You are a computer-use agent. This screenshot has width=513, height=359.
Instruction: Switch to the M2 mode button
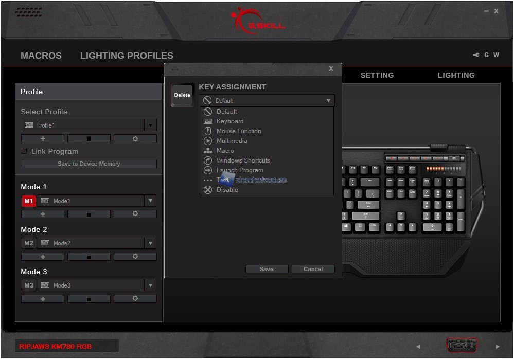click(x=29, y=243)
